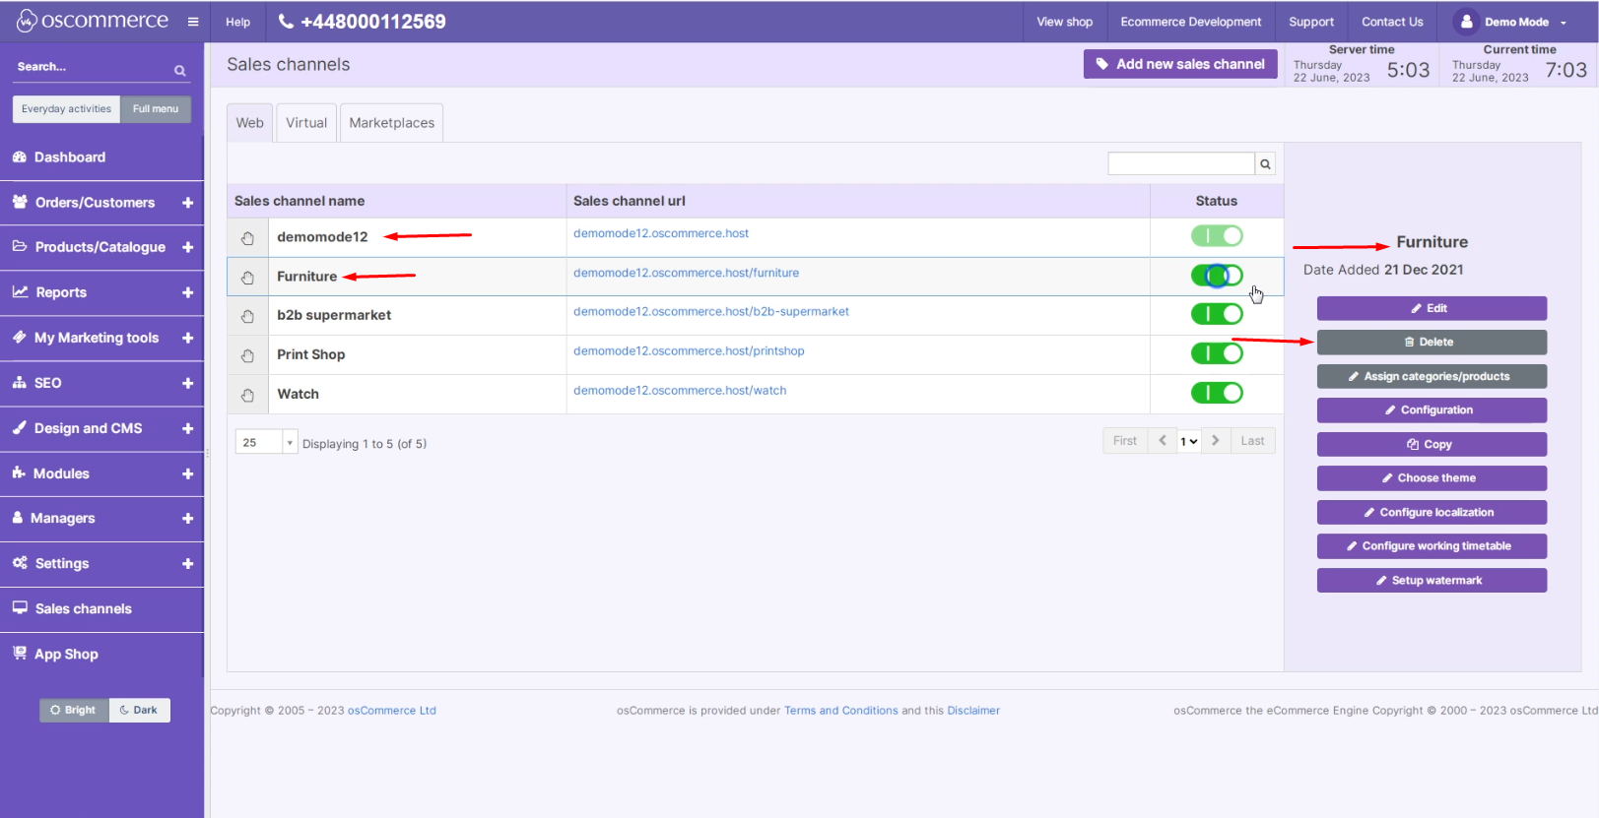Click the My Marketing tools tag icon
Screen dimensions: 1599x818
(19, 337)
